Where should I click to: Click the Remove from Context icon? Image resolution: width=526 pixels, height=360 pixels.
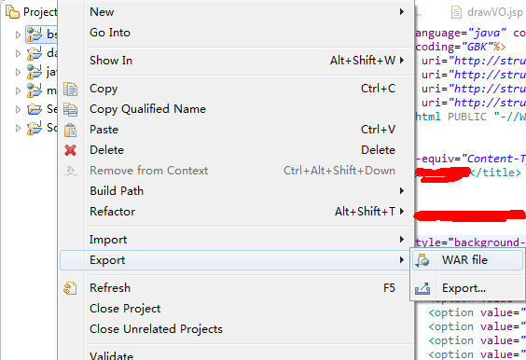point(71,171)
